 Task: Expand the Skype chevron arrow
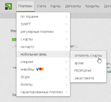tap(66, 77)
